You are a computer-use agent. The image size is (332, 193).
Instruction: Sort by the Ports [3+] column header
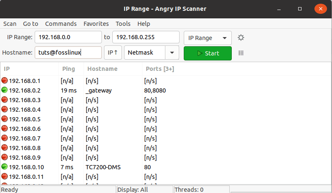(x=160, y=69)
